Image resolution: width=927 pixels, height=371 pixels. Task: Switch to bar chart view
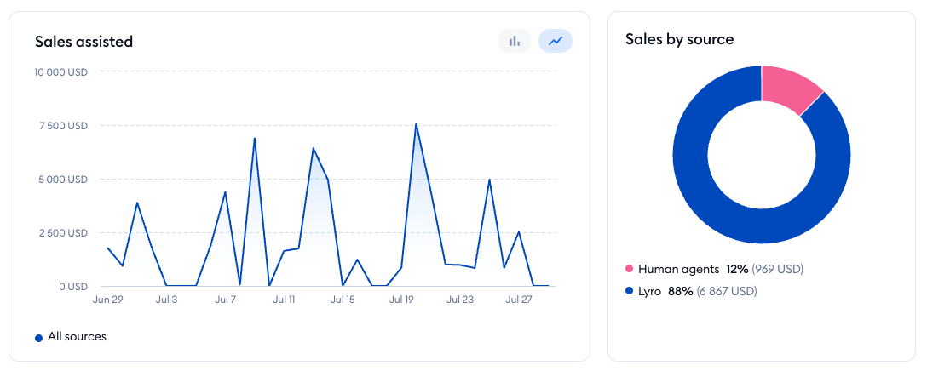tap(515, 42)
